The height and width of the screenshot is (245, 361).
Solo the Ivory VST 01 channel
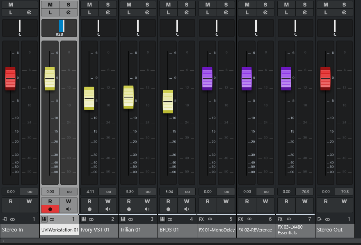coord(108,5)
